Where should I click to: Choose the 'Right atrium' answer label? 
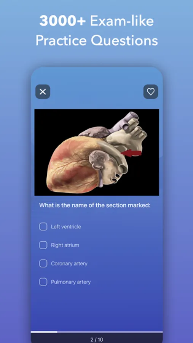pos(65,245)
